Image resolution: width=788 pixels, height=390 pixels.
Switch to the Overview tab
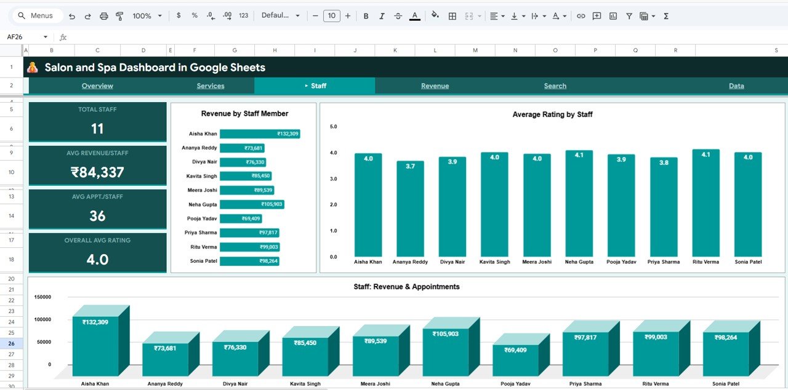[97, 86]
